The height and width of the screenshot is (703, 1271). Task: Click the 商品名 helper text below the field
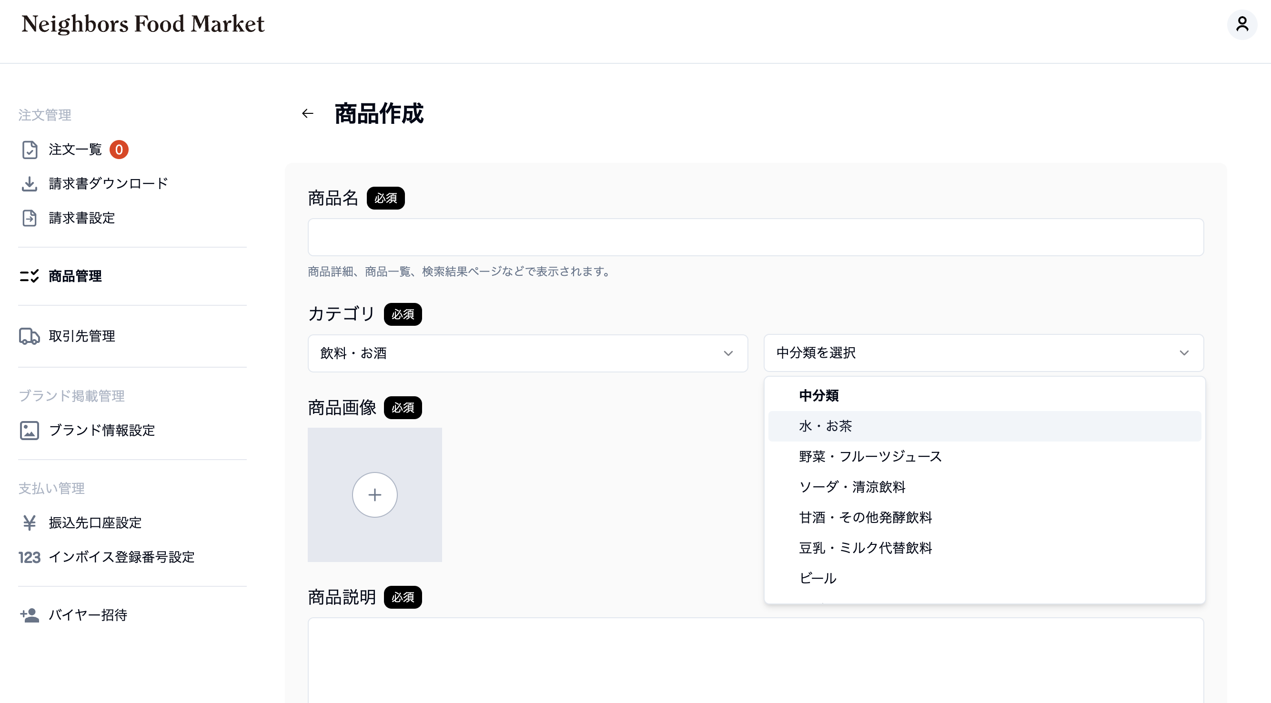pyautogui.click(x=460, y=271)
